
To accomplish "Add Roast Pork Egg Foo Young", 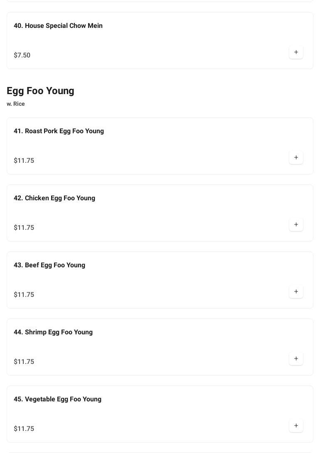I will (x=296, y=158).
